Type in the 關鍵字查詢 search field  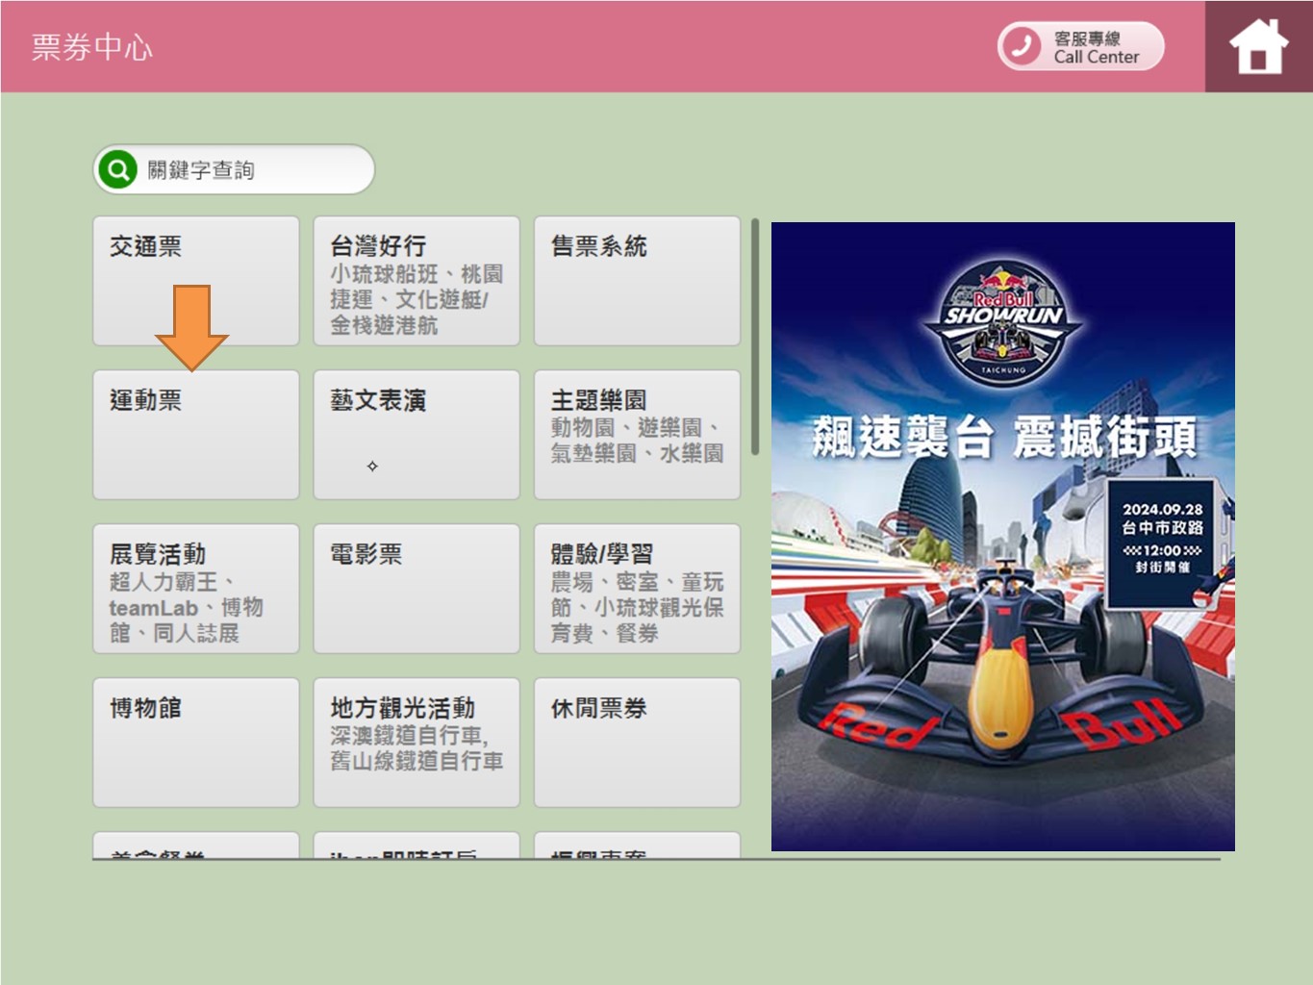(x=255, y=170)
